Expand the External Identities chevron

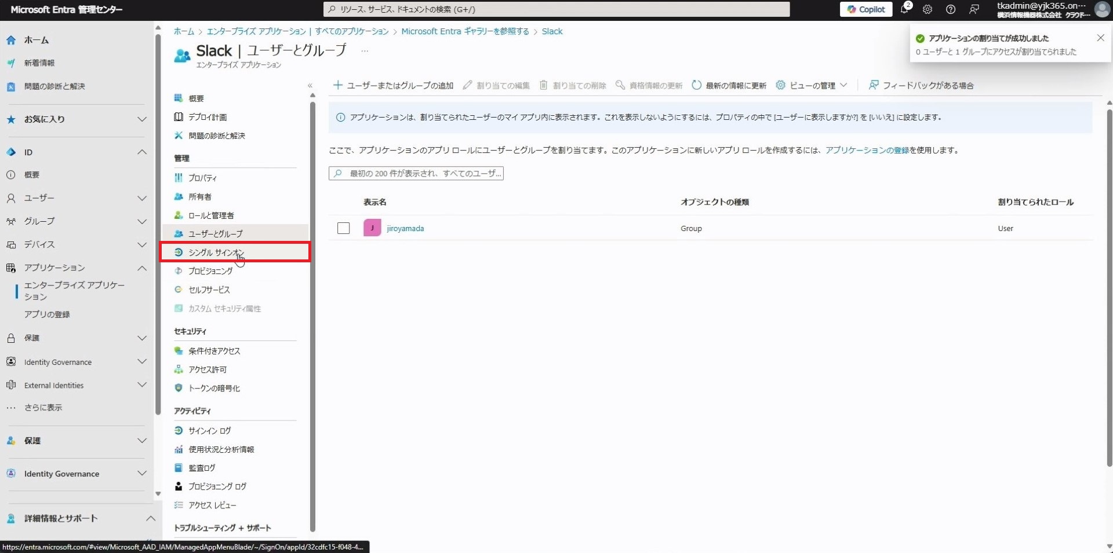point(141,385)
